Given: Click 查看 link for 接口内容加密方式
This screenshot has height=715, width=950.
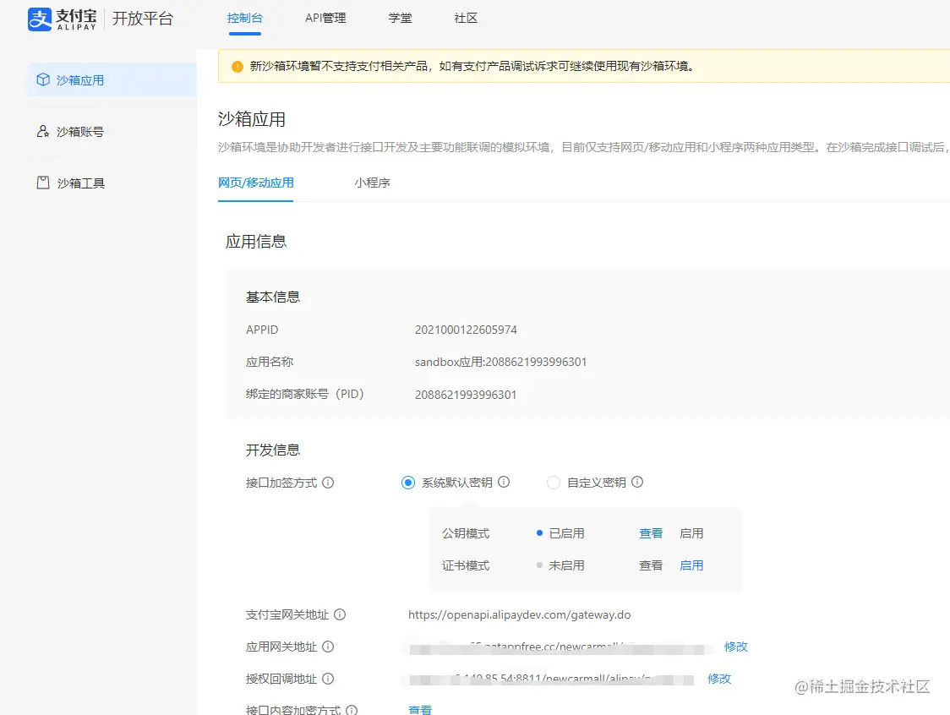Looking at the screenshot, I should tap(420, 710).
